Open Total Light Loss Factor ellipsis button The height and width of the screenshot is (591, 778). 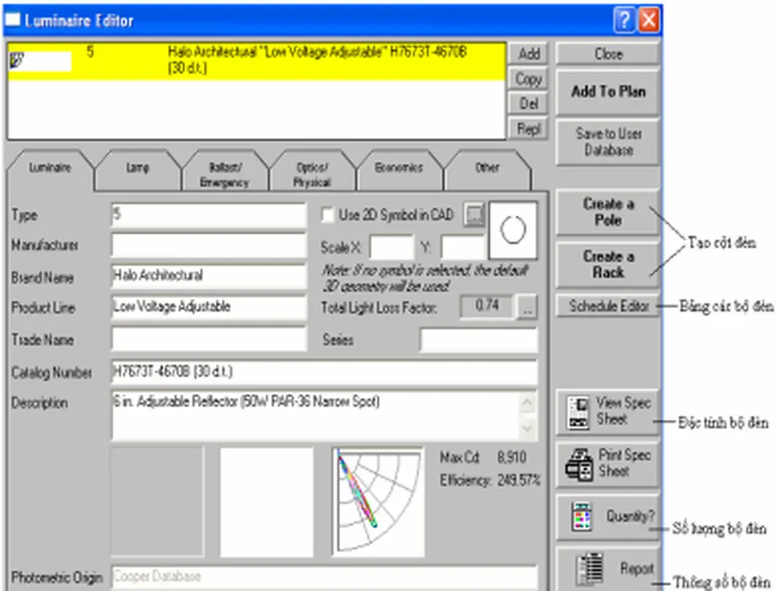click(528, 307)
